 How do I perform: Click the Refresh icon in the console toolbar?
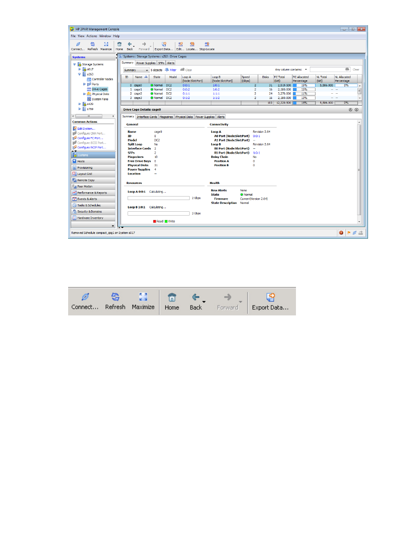(92, 44)
